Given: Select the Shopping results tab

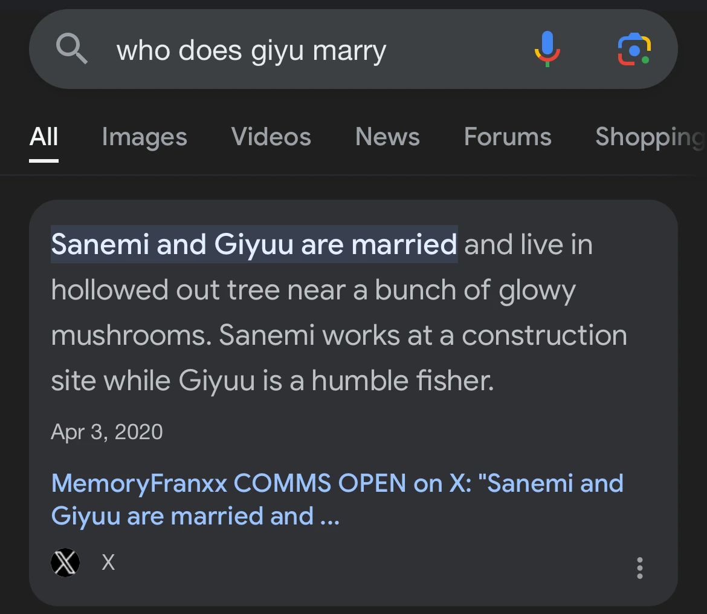Looking at the screenshot, I should click(x=648, y=137).
